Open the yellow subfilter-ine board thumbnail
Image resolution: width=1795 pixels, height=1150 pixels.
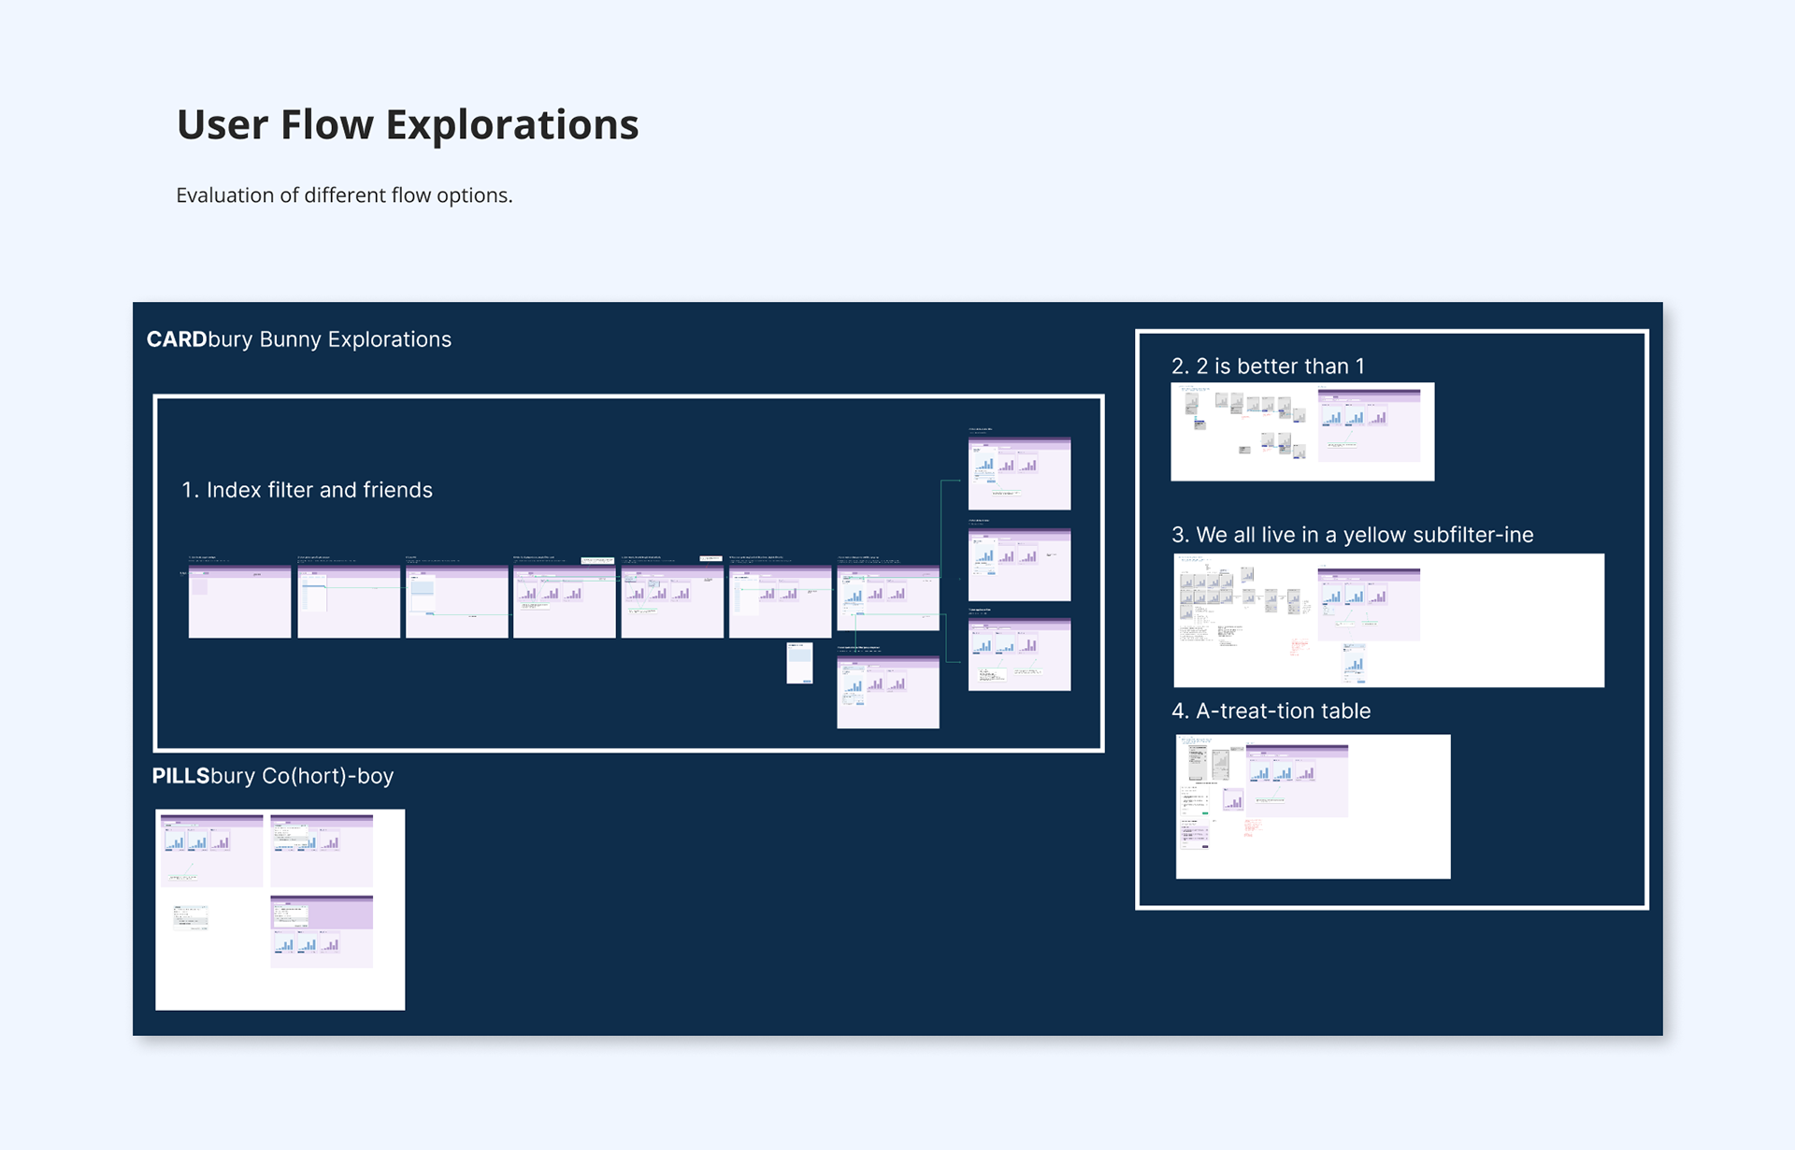click(1388, 621)
